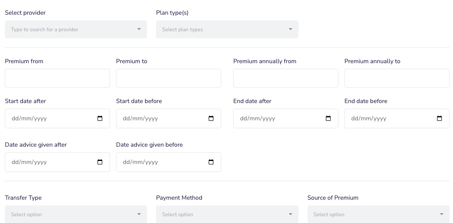Click the Premium annually from field
This screenshot has width=453, height=223.
[x=286, y=78]
